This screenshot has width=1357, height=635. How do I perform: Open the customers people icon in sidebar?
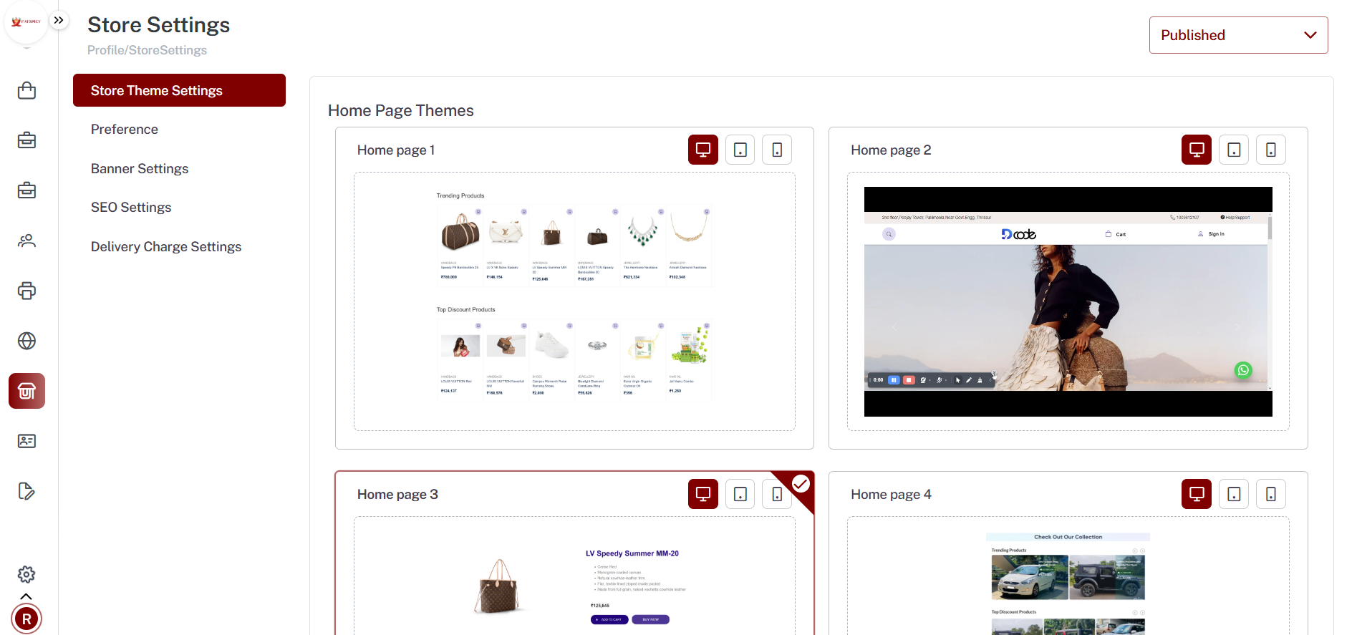click(x=26, y=241)
